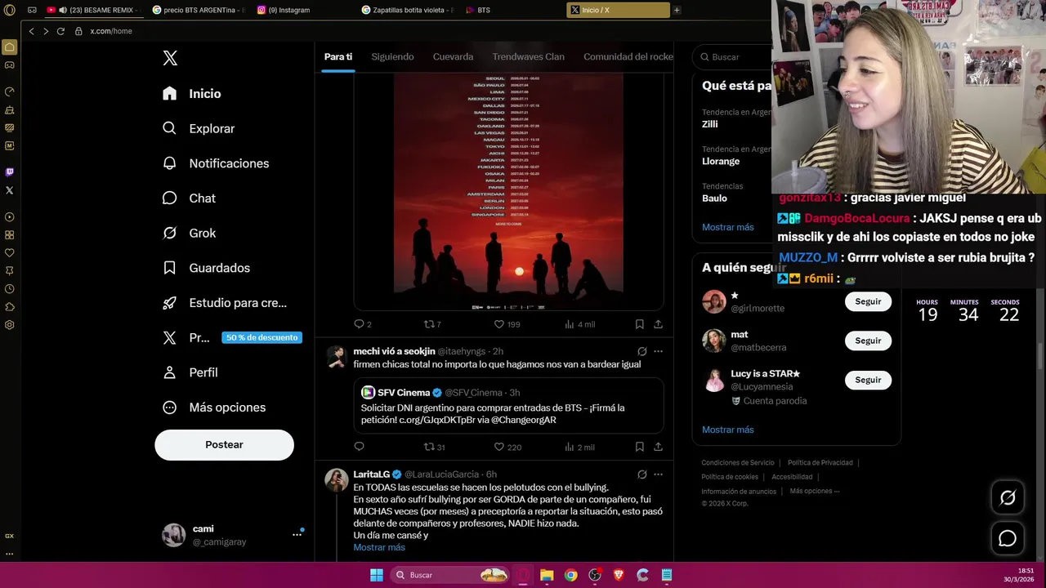Screen dimensions: 1046x588
Task: Open Más opciones menu
Action: tap(214, 408)
